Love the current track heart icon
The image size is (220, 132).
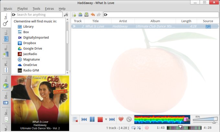(x=121, y=119)
